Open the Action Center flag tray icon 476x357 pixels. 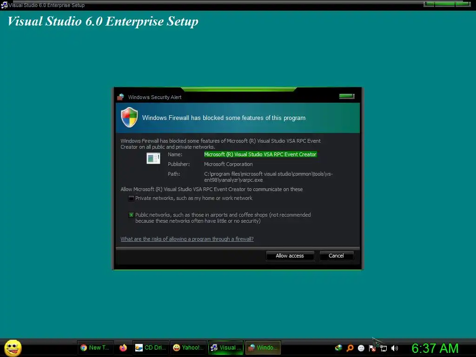tap(372, 348)
